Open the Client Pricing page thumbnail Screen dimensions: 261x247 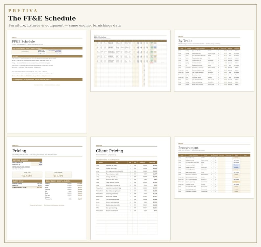pyautogui.click(x=130, y=188)
